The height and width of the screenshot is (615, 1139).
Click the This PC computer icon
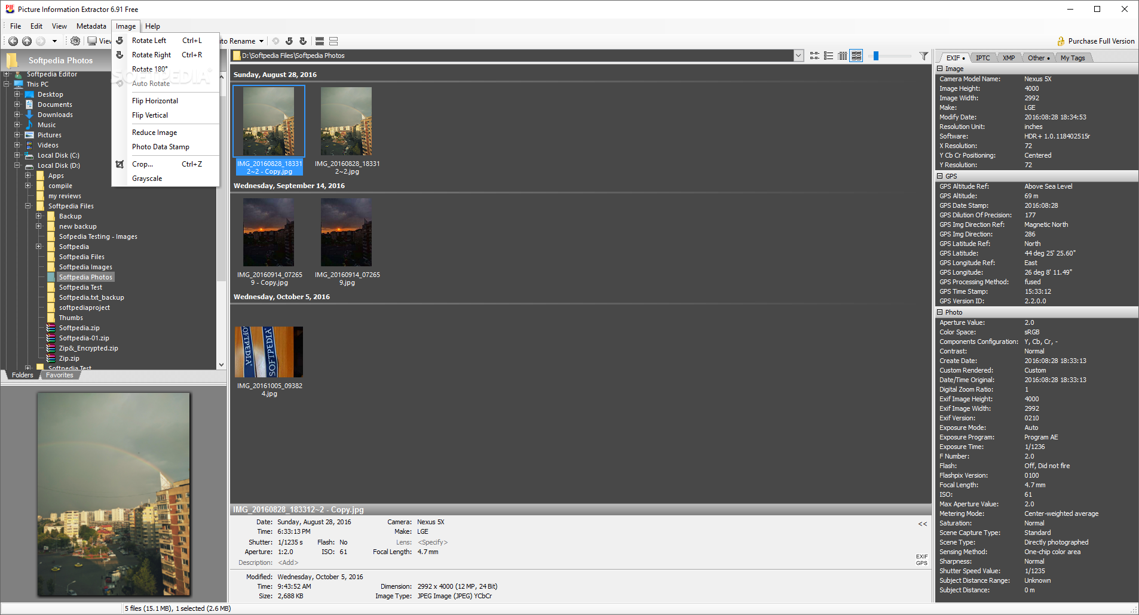(x=19, y=84)
